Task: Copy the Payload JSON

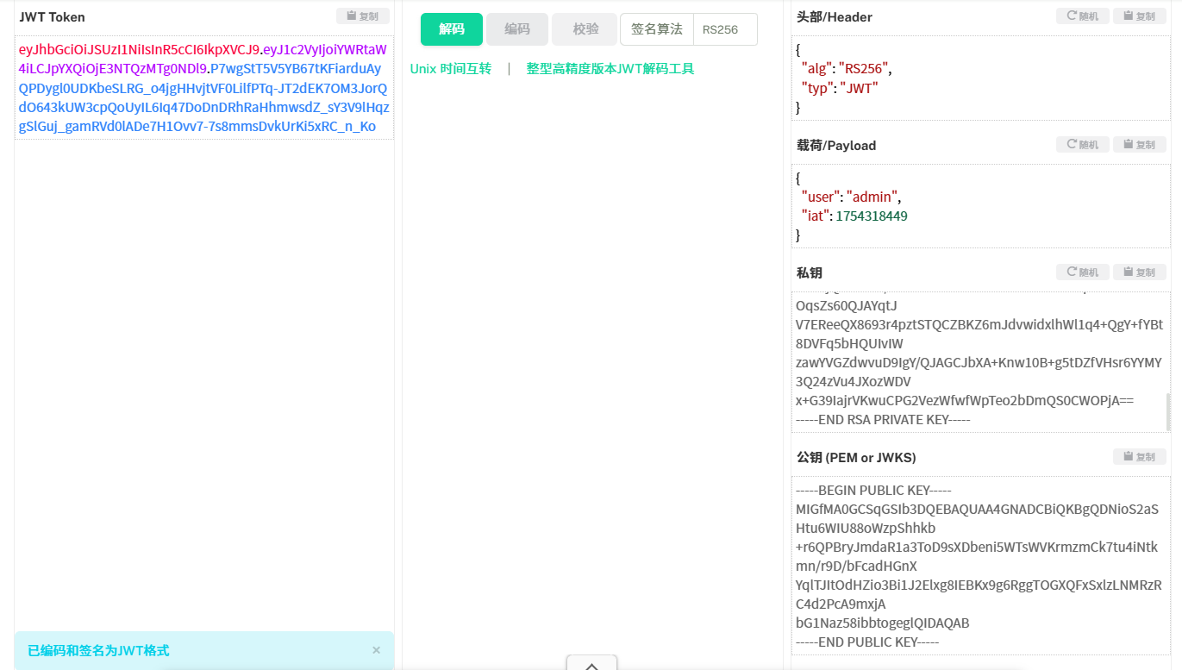Action: click(x=1139, y=144)
